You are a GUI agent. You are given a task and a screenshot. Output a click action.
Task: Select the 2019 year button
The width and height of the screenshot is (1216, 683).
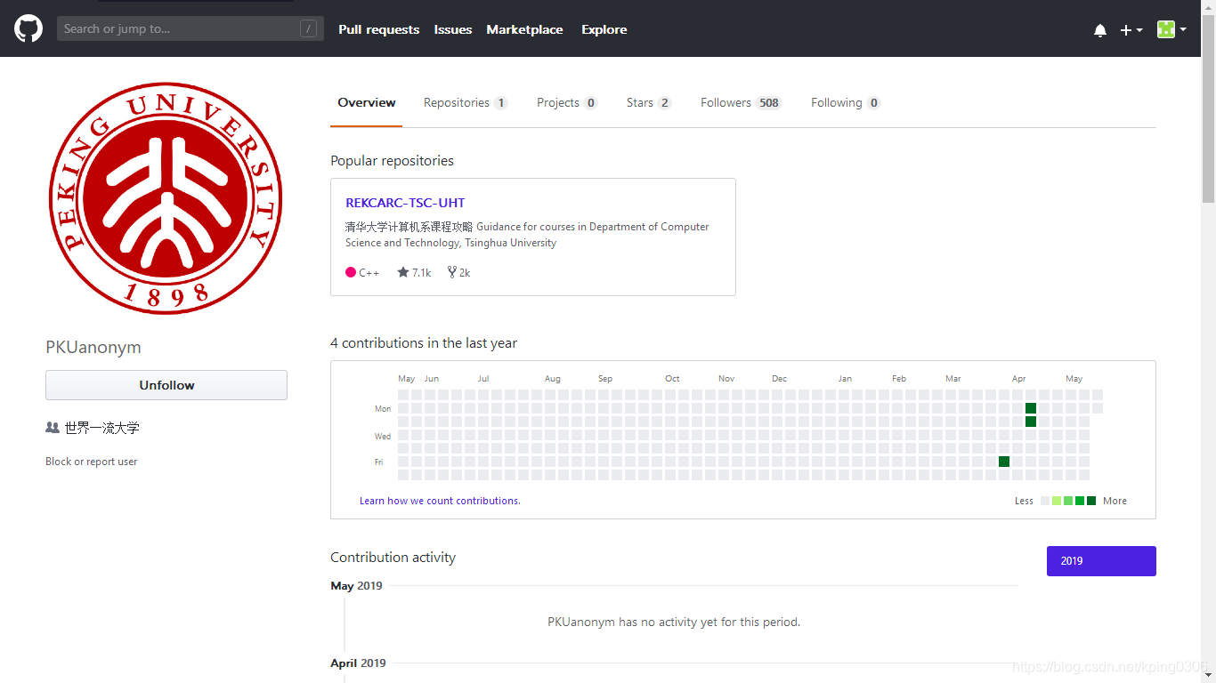(1101, 561)
